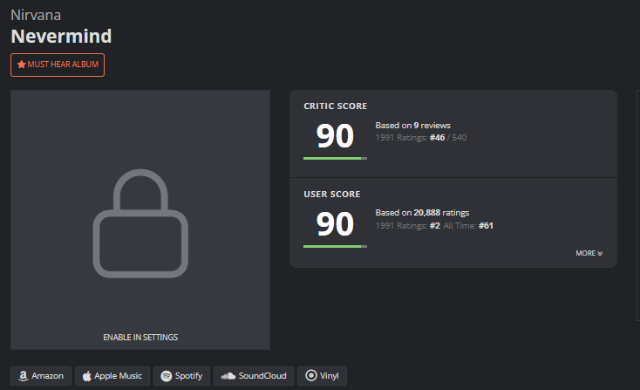
Task: Click the critic score 90 value
Action: (335, 136)
